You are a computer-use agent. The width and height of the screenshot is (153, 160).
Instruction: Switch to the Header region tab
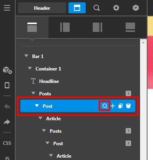[x=32, y=27]
